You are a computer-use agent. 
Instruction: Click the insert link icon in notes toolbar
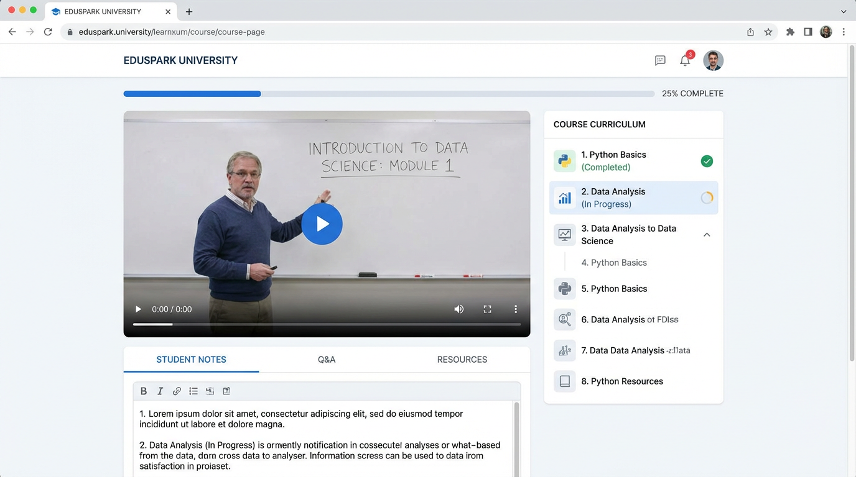click(177, 391)
